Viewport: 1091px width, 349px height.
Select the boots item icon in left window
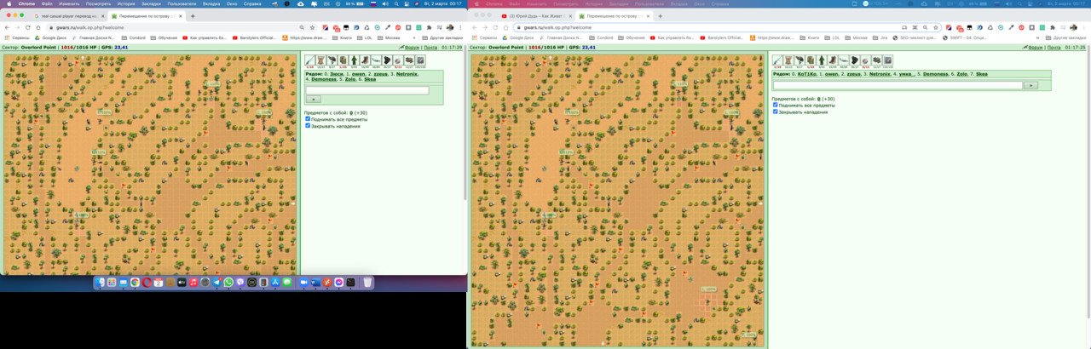coord(365,60)
